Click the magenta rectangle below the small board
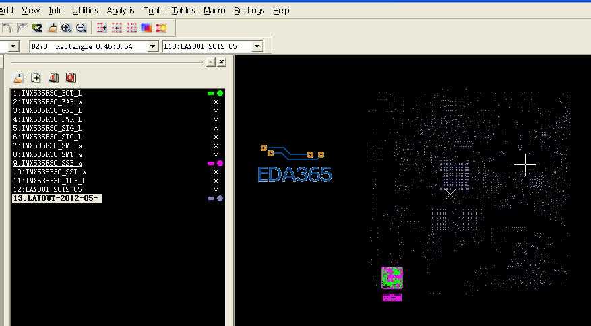Viewport: 591px width, 326px height. [392, 297]
